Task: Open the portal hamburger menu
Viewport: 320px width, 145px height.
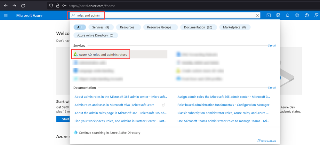Action: [x=6, y=15]
